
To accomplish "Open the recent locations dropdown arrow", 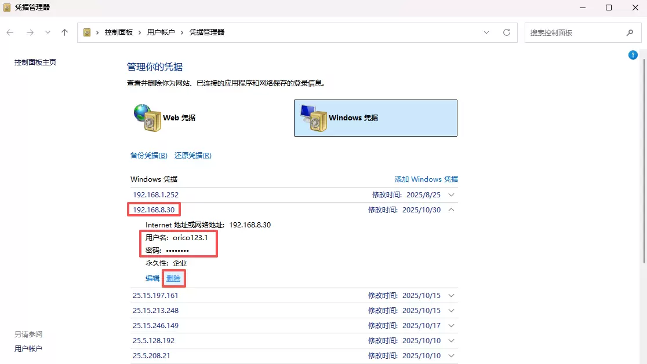I will [x=48, y=32].
